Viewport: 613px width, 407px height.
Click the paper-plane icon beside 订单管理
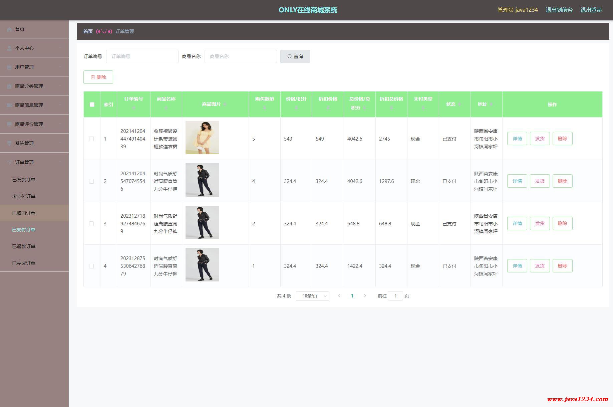tap(9, 163)
